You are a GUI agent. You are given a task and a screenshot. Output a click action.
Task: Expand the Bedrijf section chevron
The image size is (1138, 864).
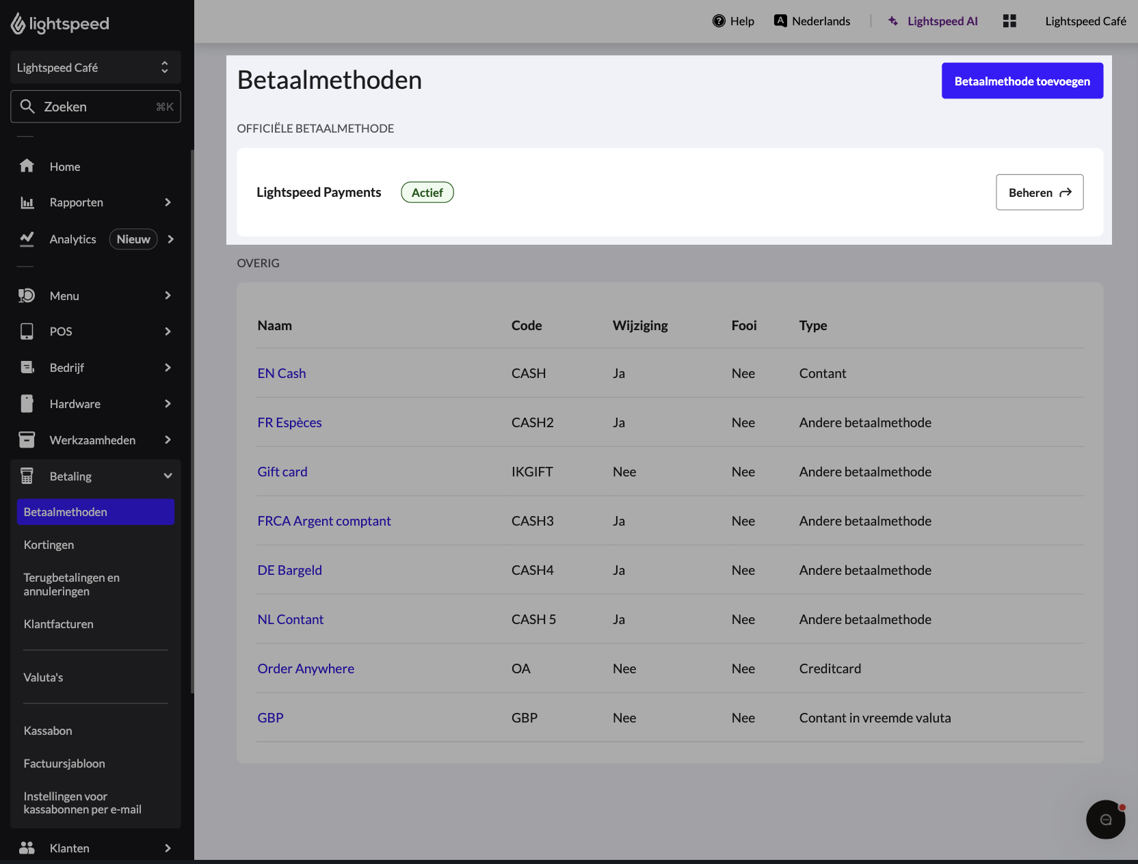pos(168,368)
